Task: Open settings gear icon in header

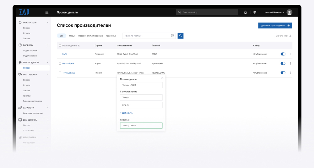Action: 255,12
